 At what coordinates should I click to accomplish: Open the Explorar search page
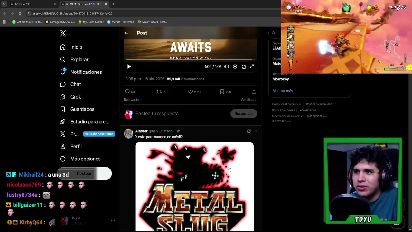click(74, 60)
